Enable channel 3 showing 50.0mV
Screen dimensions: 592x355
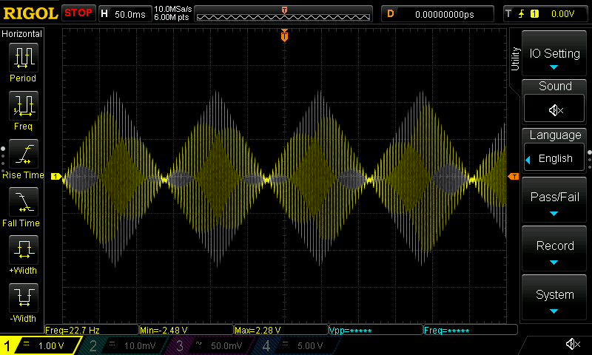pyautogui.click(x=210, y=345)
